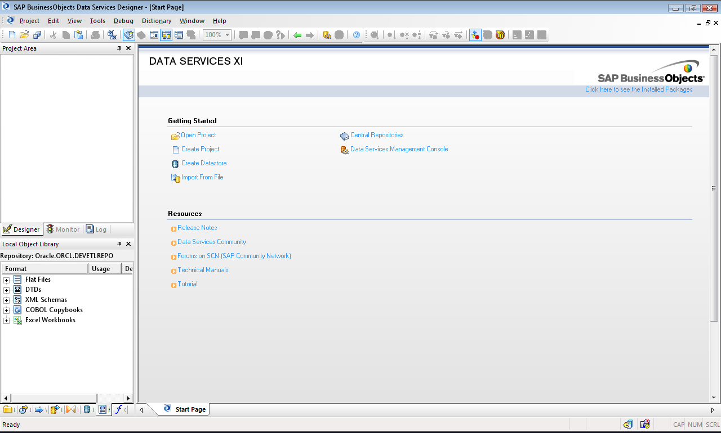Click the Open folder toolbar icon

pos(24,35)
